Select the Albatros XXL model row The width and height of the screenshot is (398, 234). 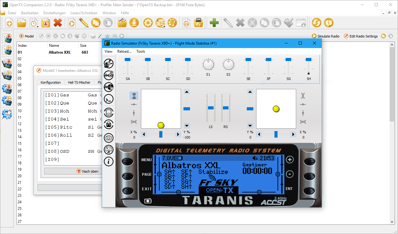point(60,52)
